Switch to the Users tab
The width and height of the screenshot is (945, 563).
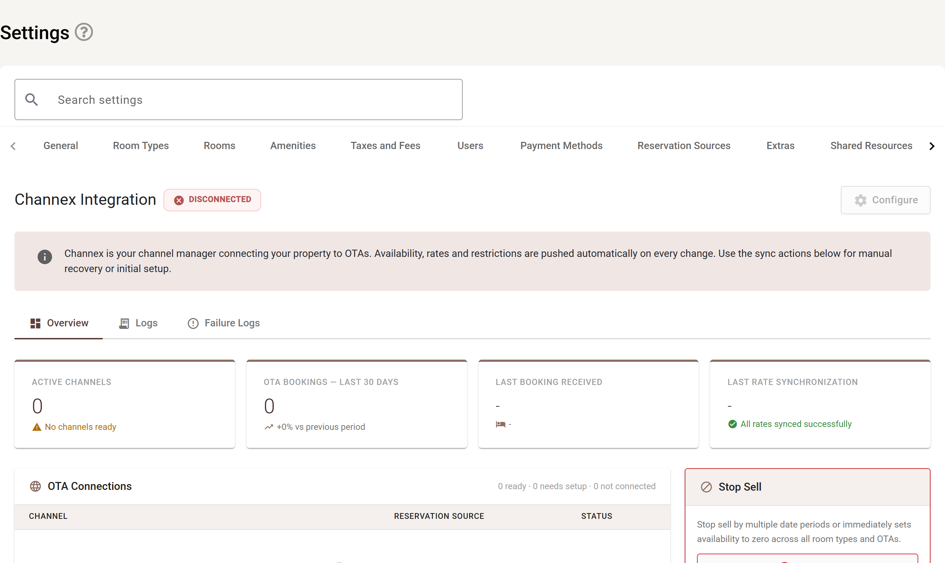470,146
